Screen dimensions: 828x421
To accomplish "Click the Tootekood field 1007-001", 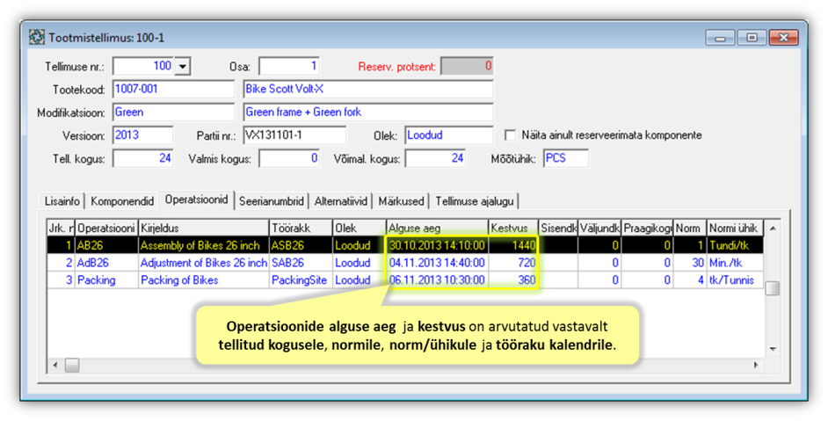I will pyautogui.click(x=173, y=89).
